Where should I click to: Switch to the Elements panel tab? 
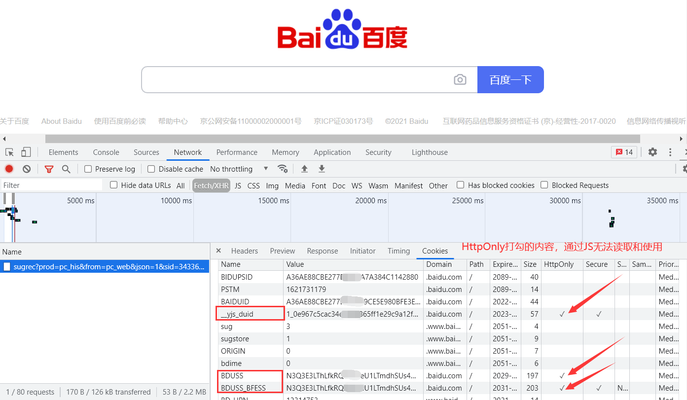click(63, 152)
